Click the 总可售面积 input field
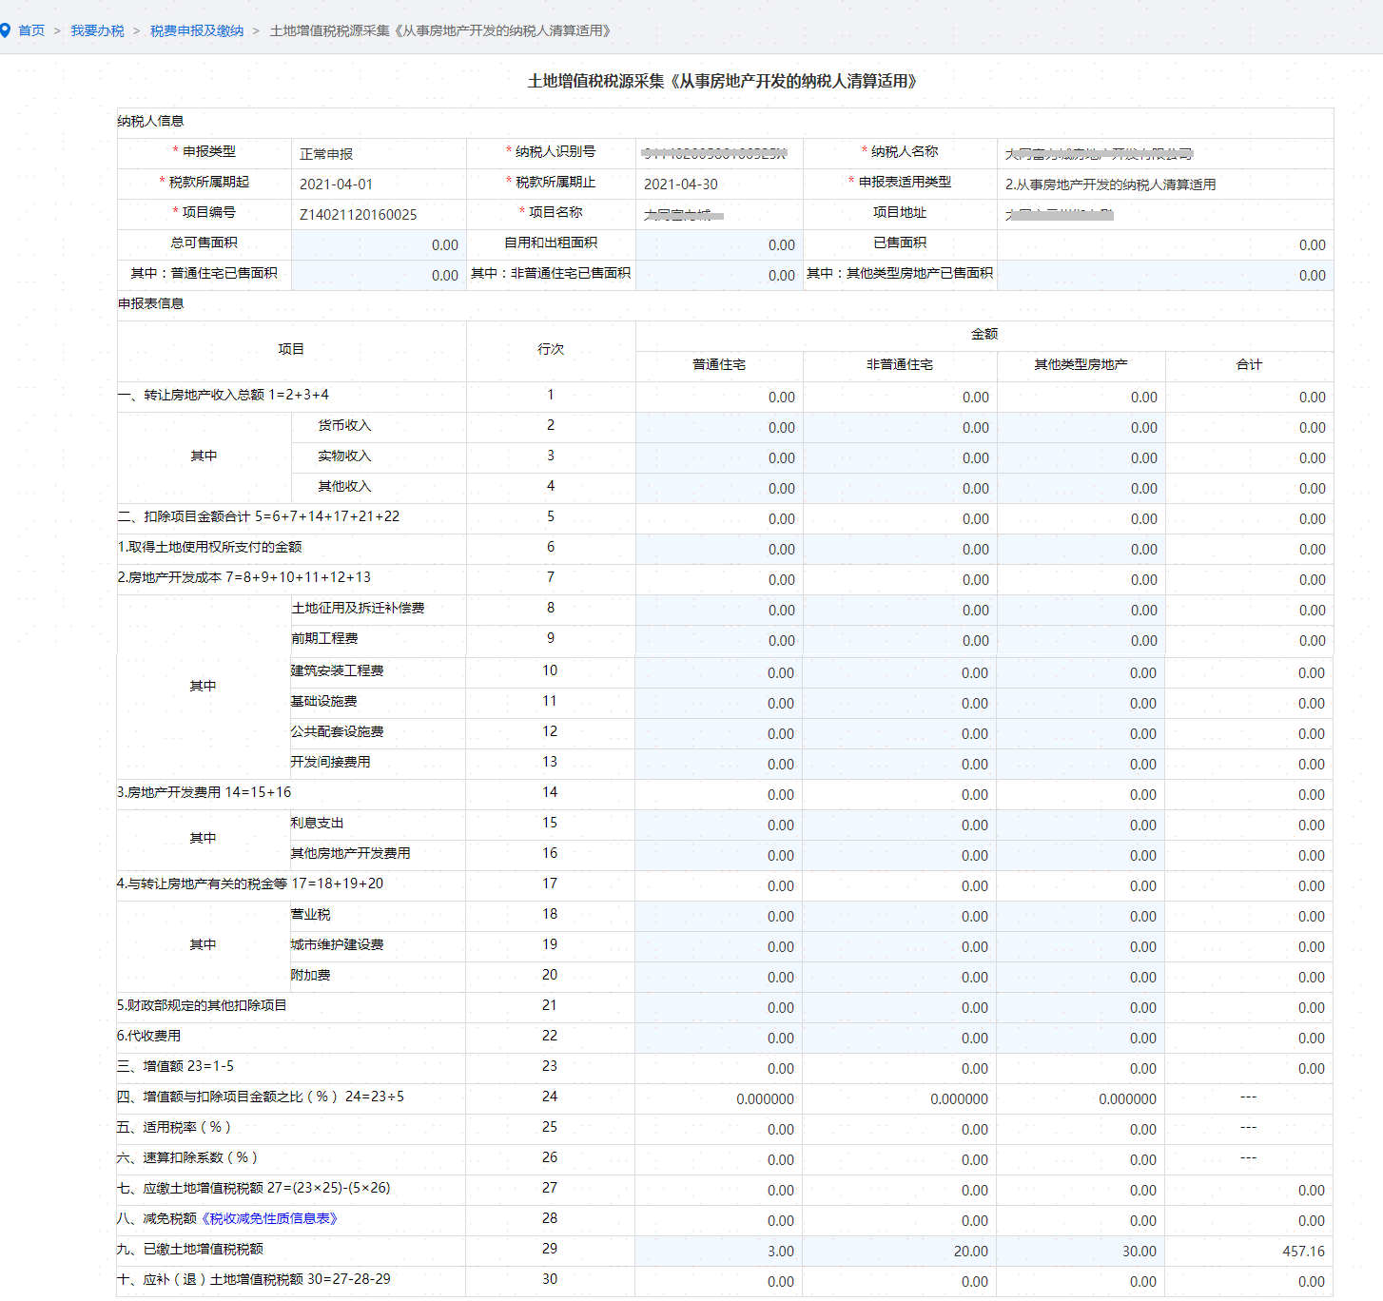The image size is (1383, 1301). [x=379, y=244]
